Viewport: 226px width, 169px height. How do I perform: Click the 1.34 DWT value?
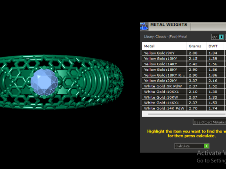[x=213, y=53]
